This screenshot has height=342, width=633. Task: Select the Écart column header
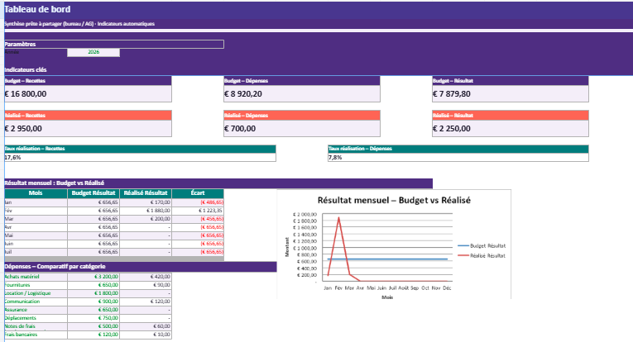pos(198,193)
